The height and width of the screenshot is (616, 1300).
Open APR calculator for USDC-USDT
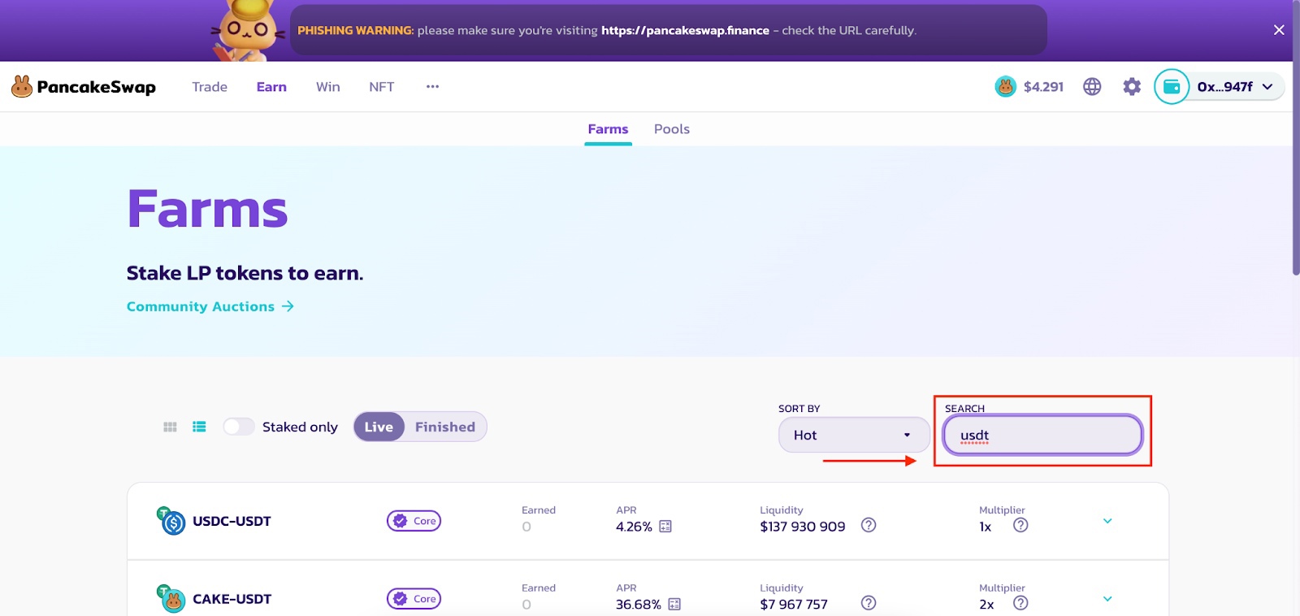click(x=665, y=527)
